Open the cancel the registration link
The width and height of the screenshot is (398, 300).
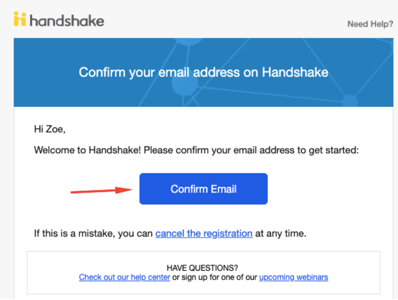click(x=204, y=233)
